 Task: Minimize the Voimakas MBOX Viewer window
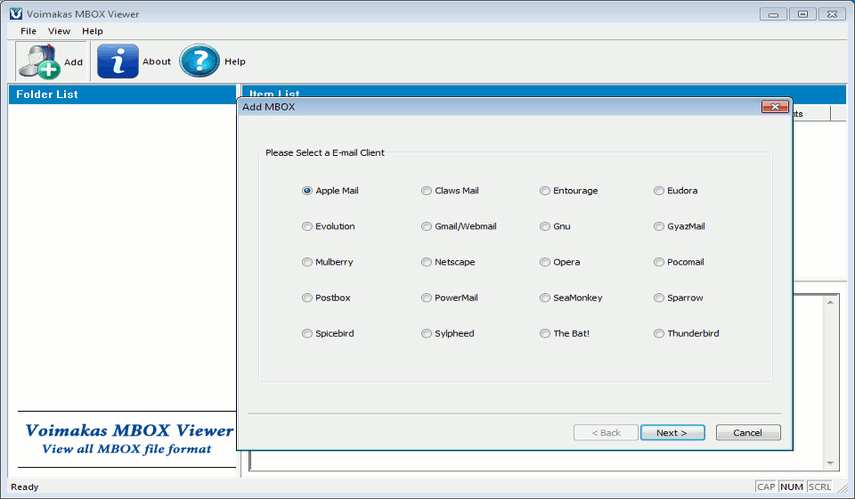(x=773, y=14)
